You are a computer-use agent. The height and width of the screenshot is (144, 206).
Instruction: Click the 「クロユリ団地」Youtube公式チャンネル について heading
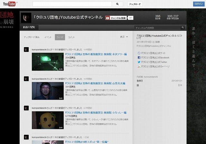(159, 37)
